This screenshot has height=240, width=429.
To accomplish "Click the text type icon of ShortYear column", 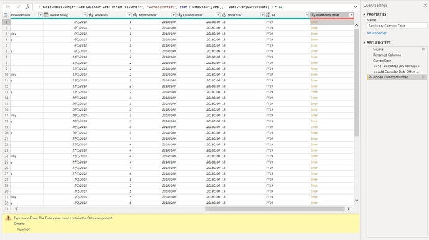I will pos(224,15).
